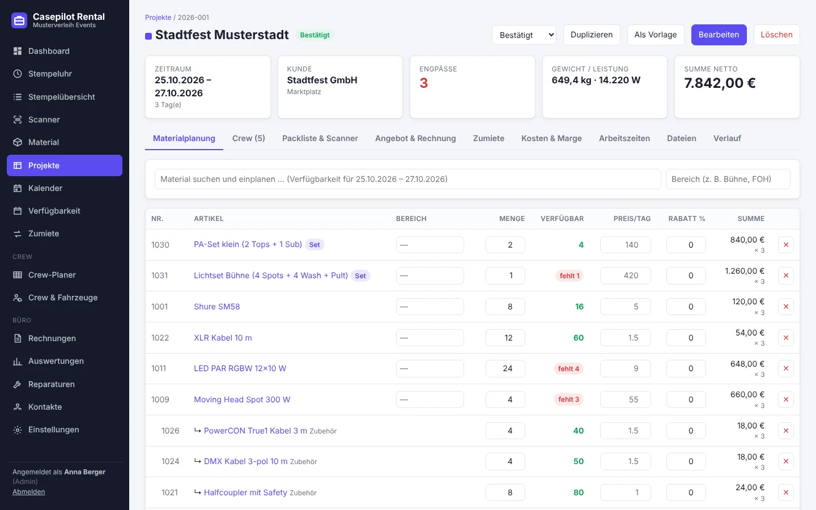Open the Verlauf tab
This screenshot has width=816, height=510.
727,138
